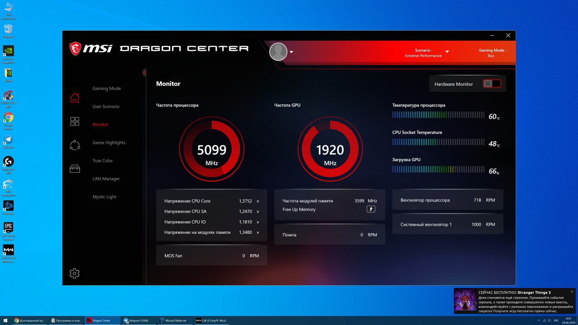This screenshot has height=325, width=578.
Task: Switch to Call of Duty taskbar item
Action: click(212, 320)
